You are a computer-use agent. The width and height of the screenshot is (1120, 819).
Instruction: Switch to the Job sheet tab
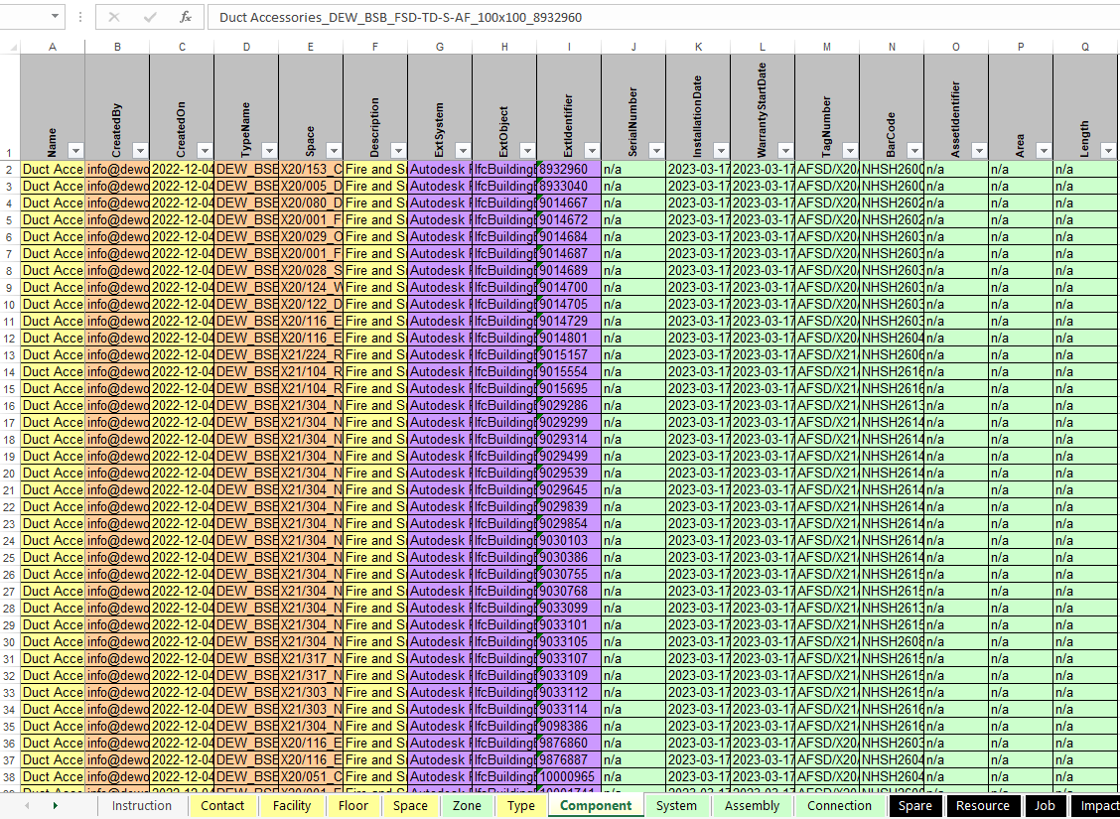click(1044, 805)
